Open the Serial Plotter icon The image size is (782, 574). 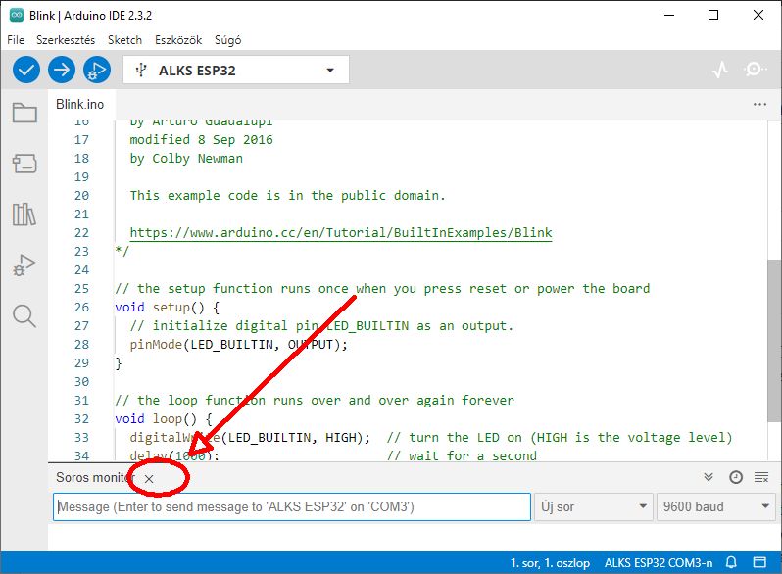click(x=720, y=70)
